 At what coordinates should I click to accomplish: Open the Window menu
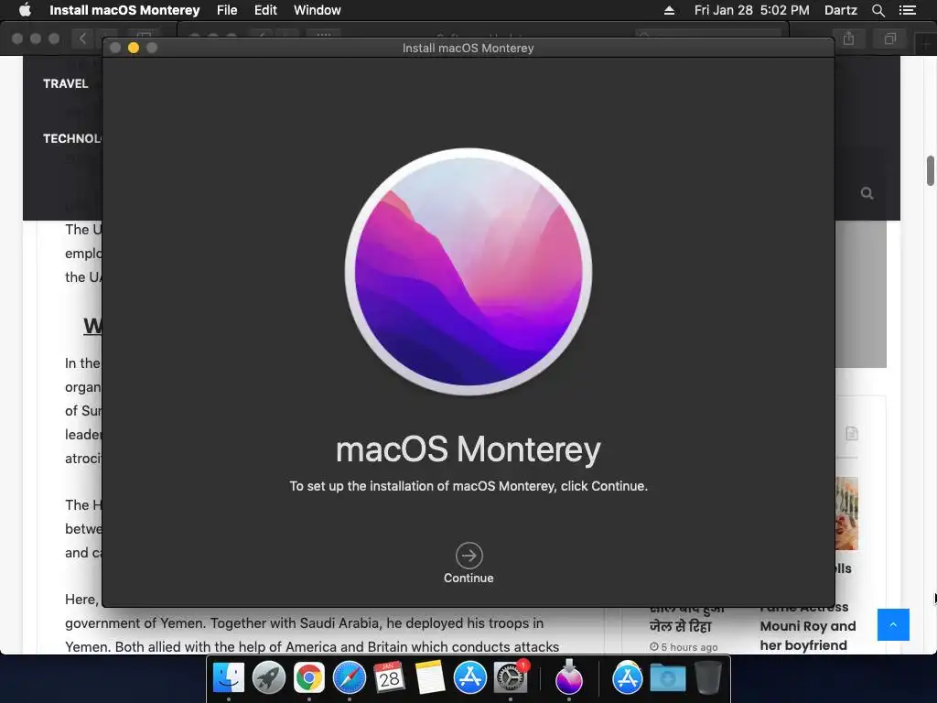[318, 10]
